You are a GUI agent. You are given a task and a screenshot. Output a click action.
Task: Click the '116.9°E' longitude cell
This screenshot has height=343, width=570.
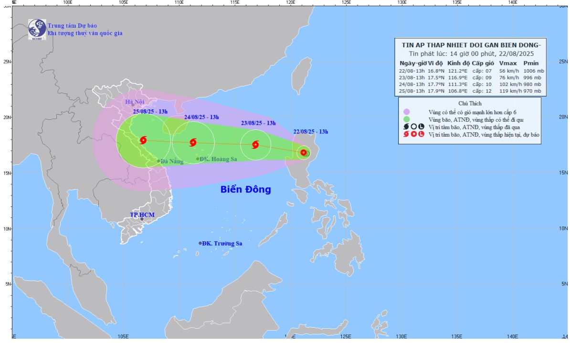[458, 77]
